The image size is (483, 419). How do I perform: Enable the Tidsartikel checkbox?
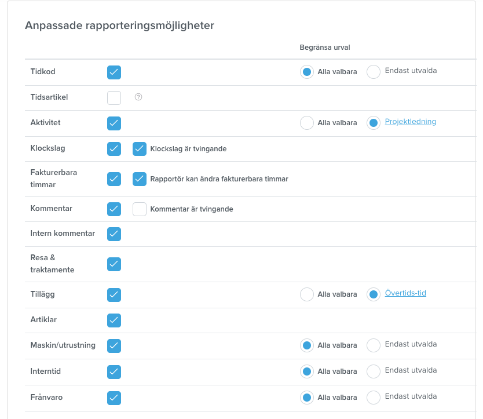tap(114, 98)
